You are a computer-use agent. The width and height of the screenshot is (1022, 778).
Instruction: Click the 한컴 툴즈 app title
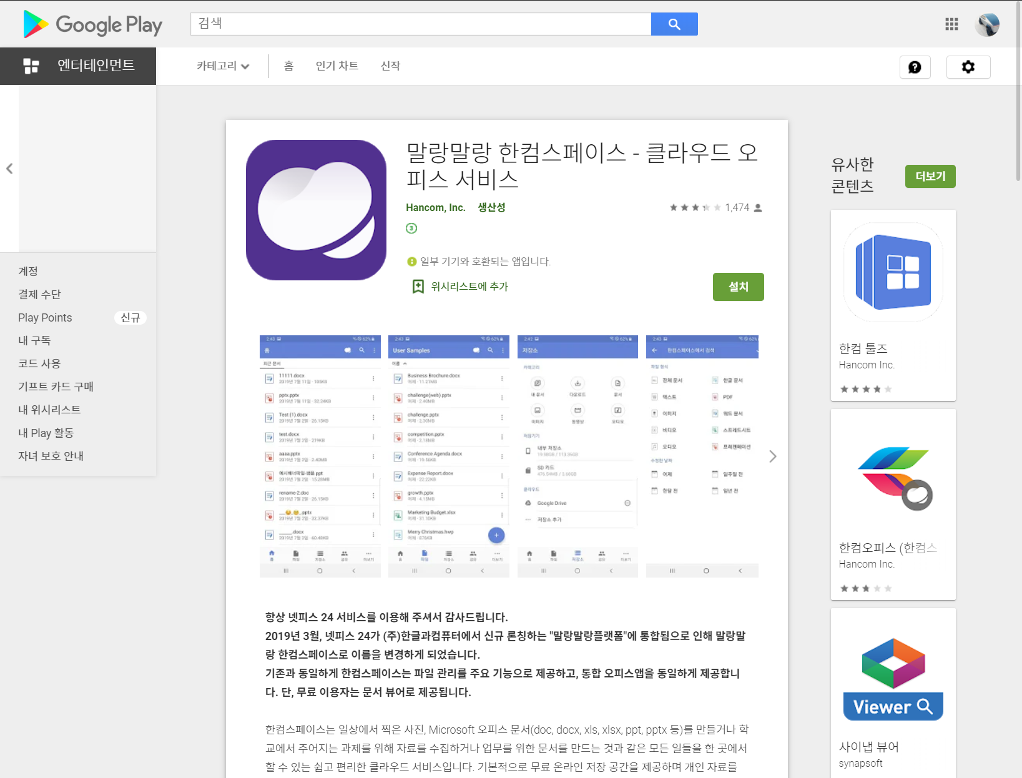coord(863,348)
